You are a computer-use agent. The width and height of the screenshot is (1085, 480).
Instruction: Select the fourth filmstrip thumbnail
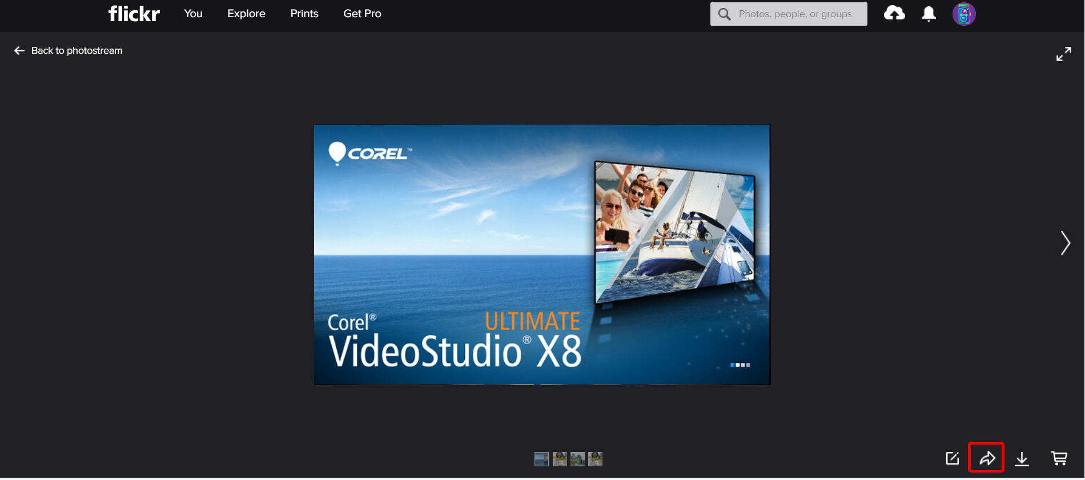(x=595, y=459)
